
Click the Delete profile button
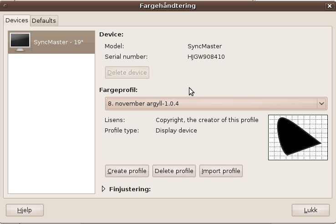[174, 171]
